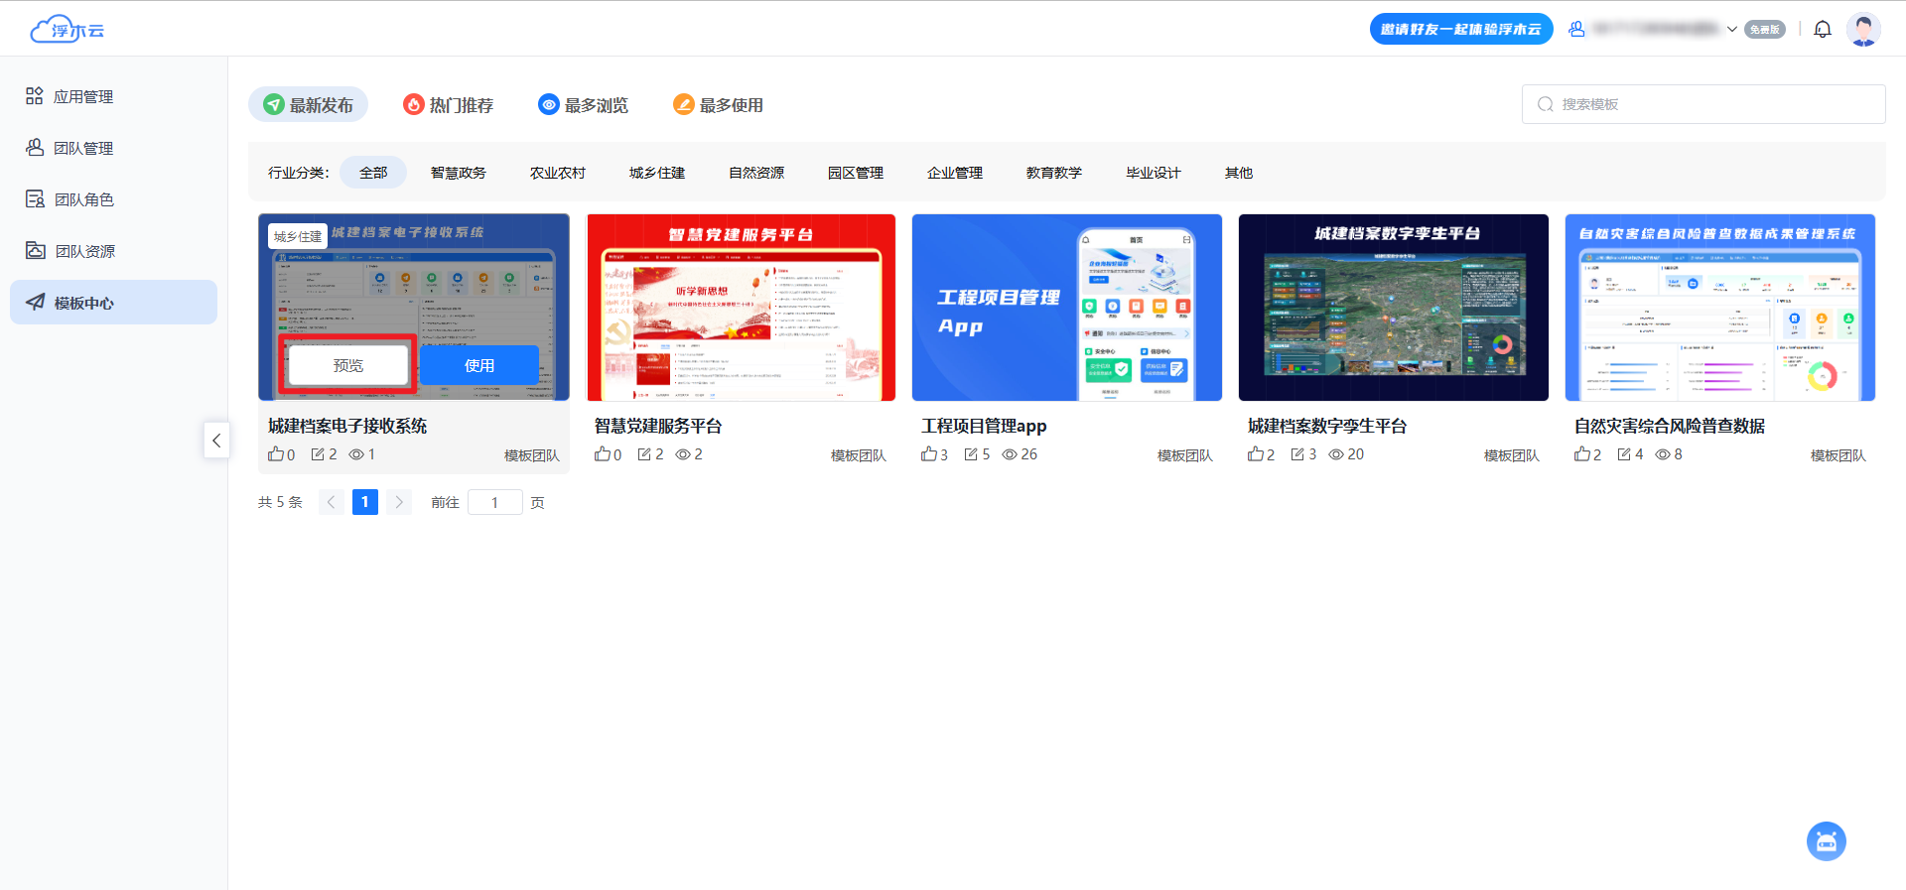
Task: Expand the account dropdown arrow
Action: (x=1732, y=30)
